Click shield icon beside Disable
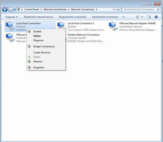 click(29, 32)
